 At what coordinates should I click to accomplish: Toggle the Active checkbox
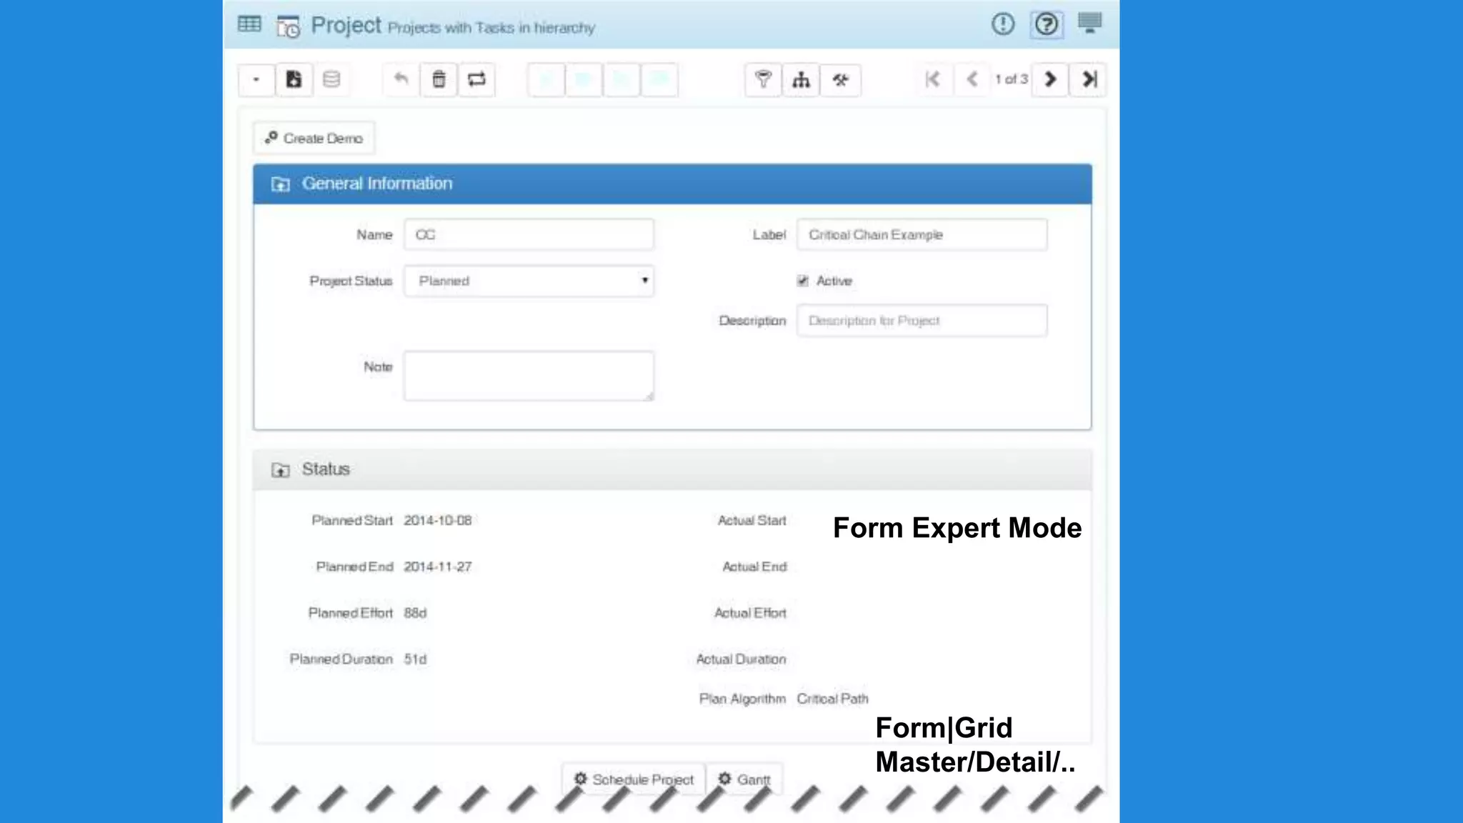tap(803, 281)
